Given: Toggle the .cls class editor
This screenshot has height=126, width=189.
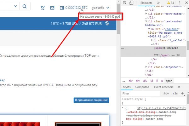Looking at the screenshot, I should [175, 94].
